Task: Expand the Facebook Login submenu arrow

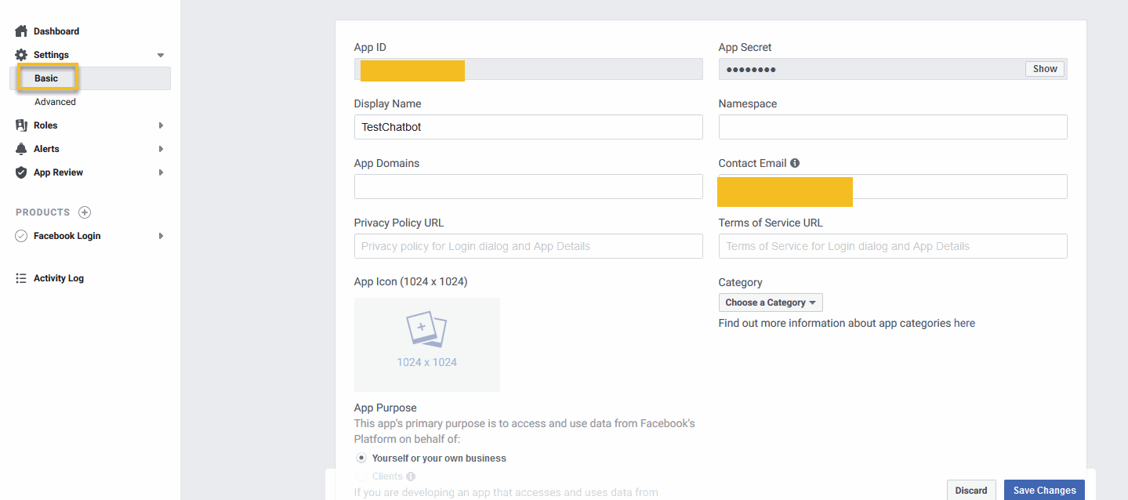Action: [x=161, y=236]
